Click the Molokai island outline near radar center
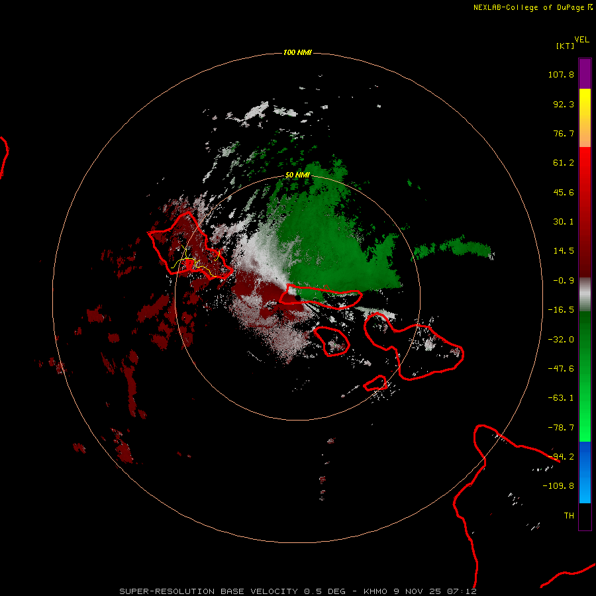Screen dimensions: 596x596 [x=321, y=297]
